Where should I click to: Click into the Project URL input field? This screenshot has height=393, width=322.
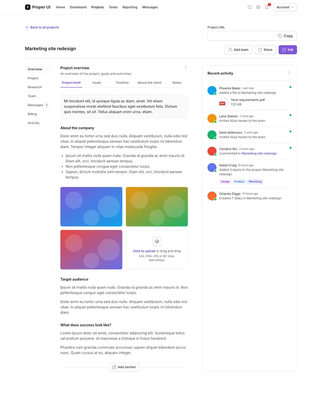click(x=240, y=36)
